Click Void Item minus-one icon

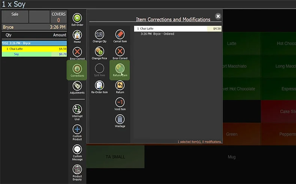[120, 102]
